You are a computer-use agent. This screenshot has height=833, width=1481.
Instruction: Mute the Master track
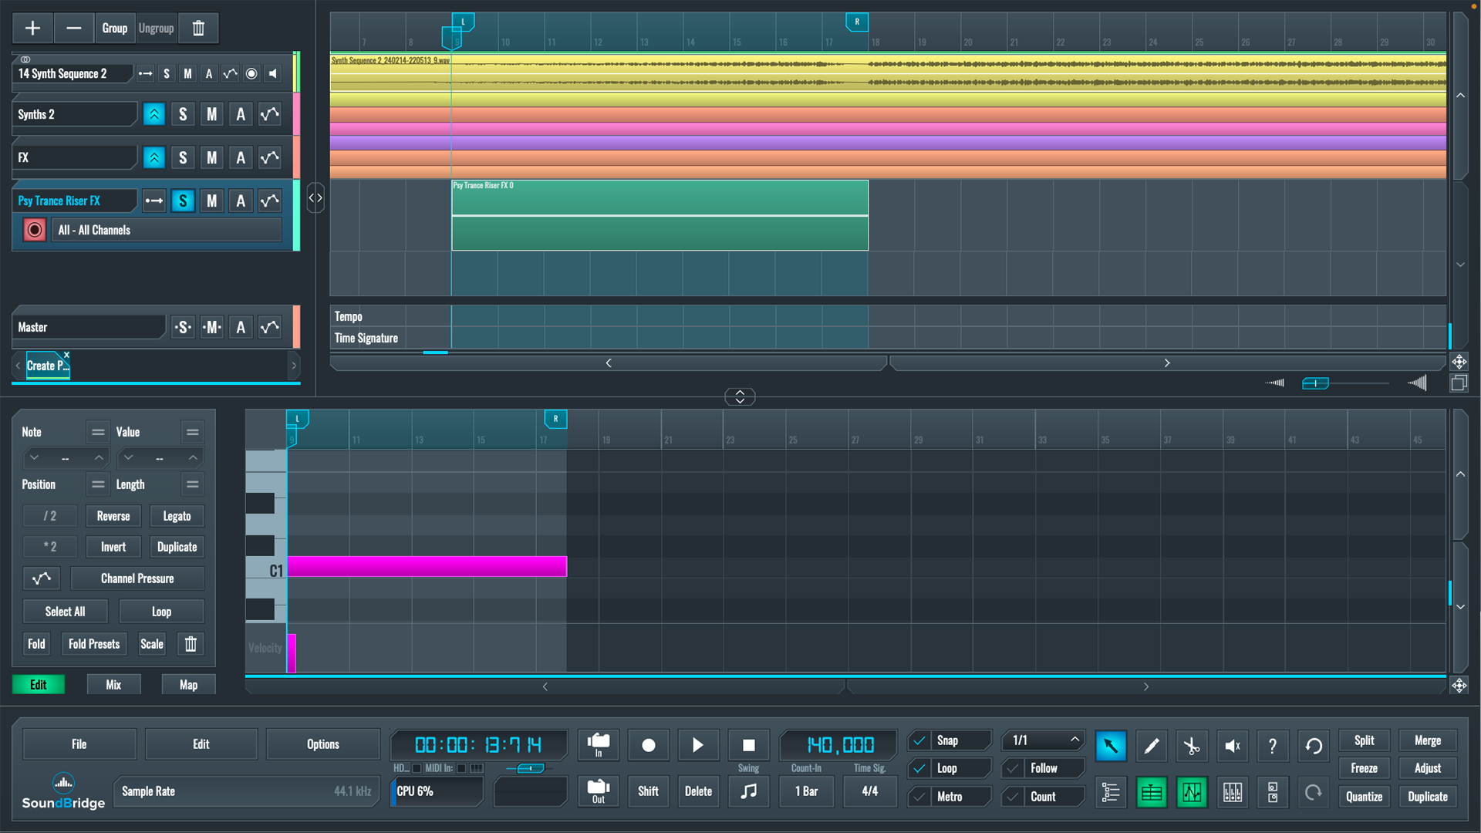coord(211,327)
